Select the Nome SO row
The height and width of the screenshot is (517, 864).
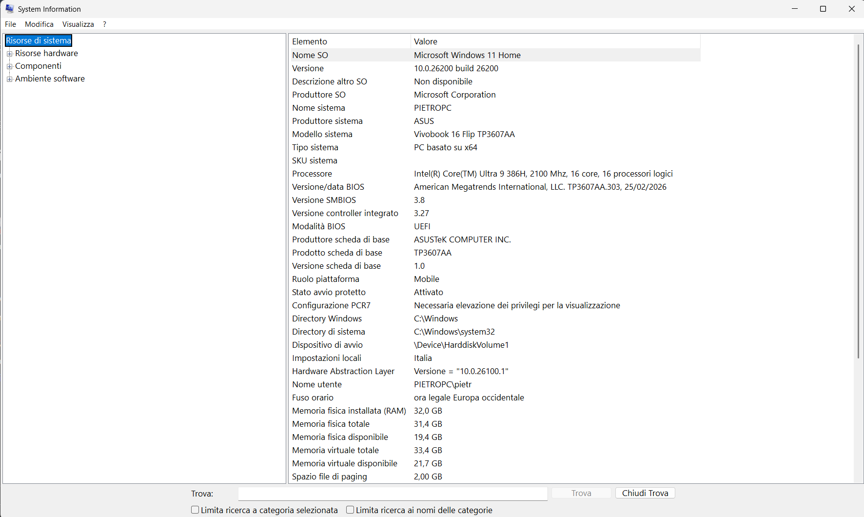click(x=494, y=55)
